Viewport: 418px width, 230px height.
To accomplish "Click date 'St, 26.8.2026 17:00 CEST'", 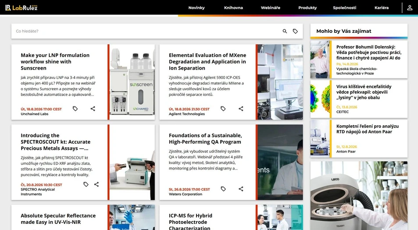I will coord(189,189).
